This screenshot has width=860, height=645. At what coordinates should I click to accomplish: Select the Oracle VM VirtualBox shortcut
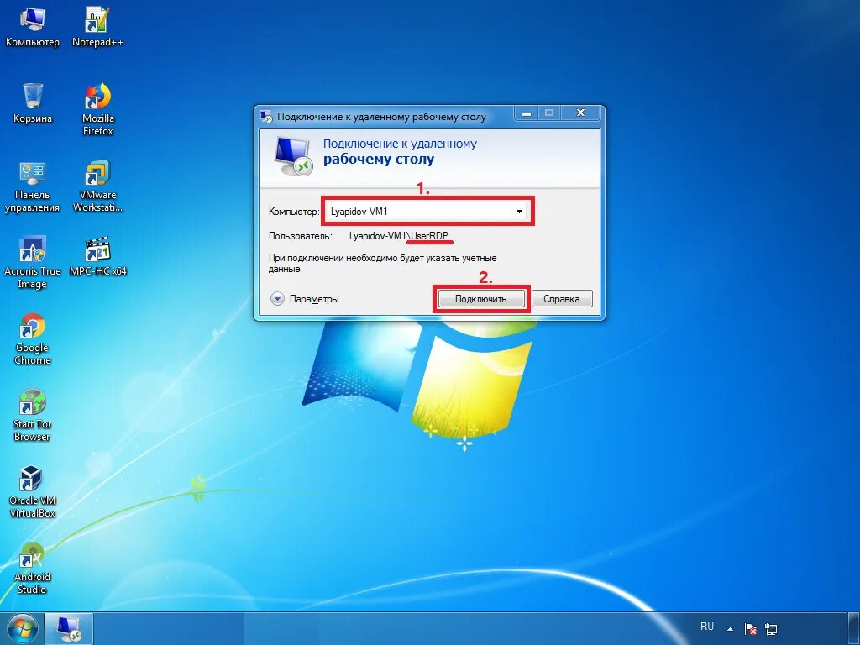coord(33,490)
